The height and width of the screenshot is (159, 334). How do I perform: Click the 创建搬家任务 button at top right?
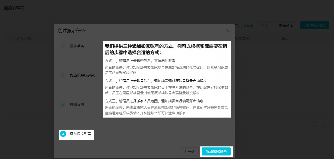(x=314, y=25)
